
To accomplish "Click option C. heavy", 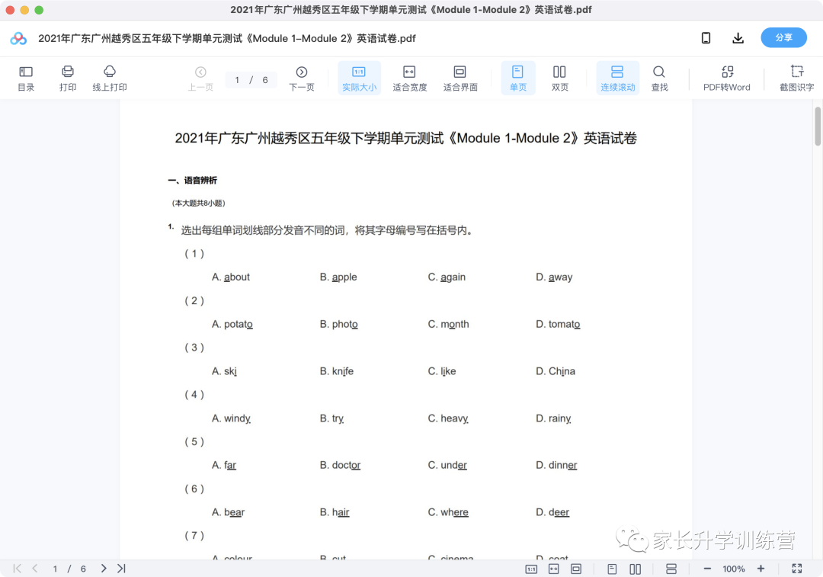I will (448, 418).
